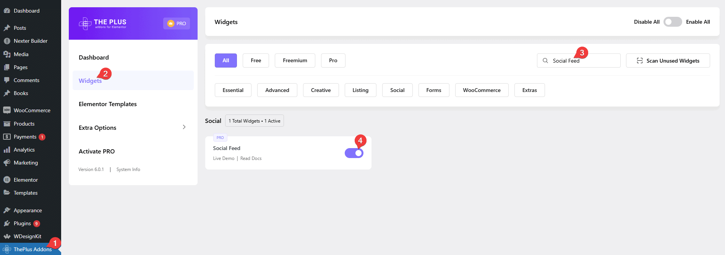Click the Analytics bar chart icon

pos(7,150)
